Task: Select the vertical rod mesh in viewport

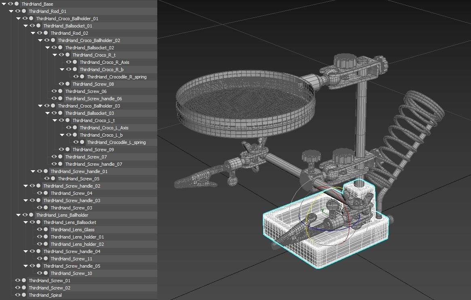Action: (x=361, y=117)
